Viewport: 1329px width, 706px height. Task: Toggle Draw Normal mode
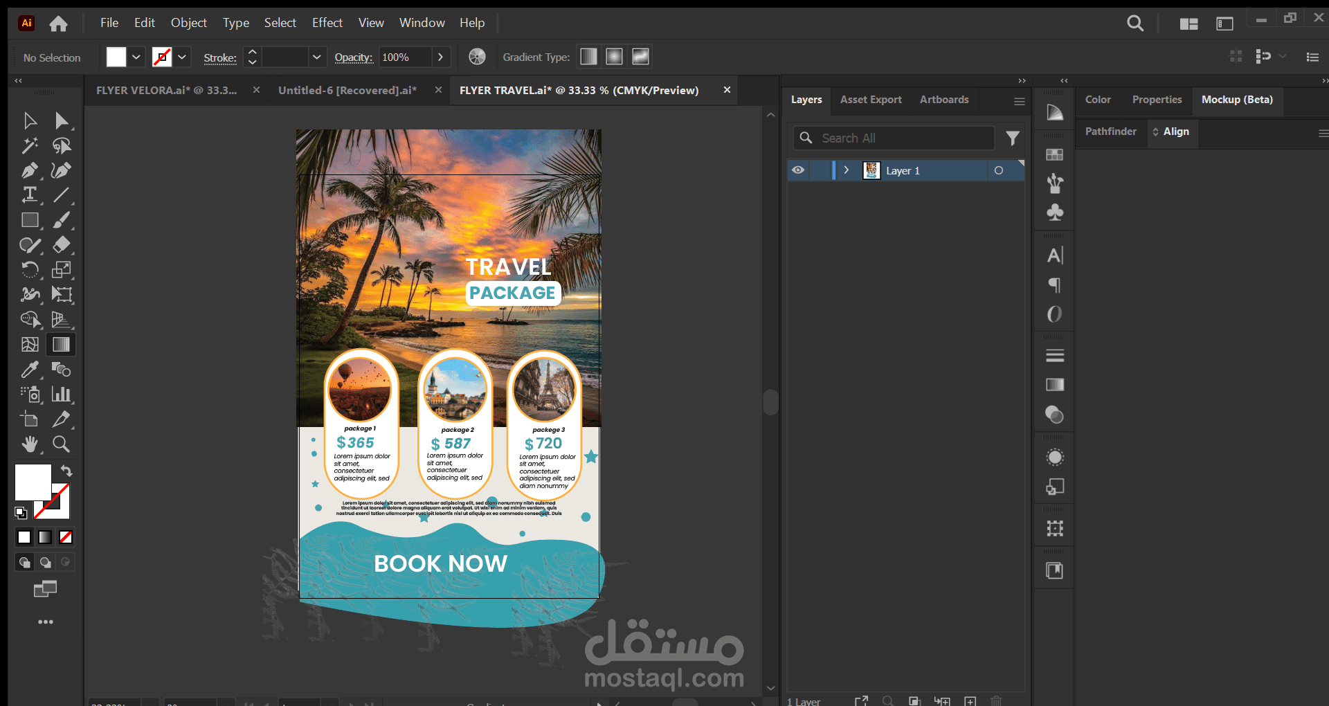(24, 562)
